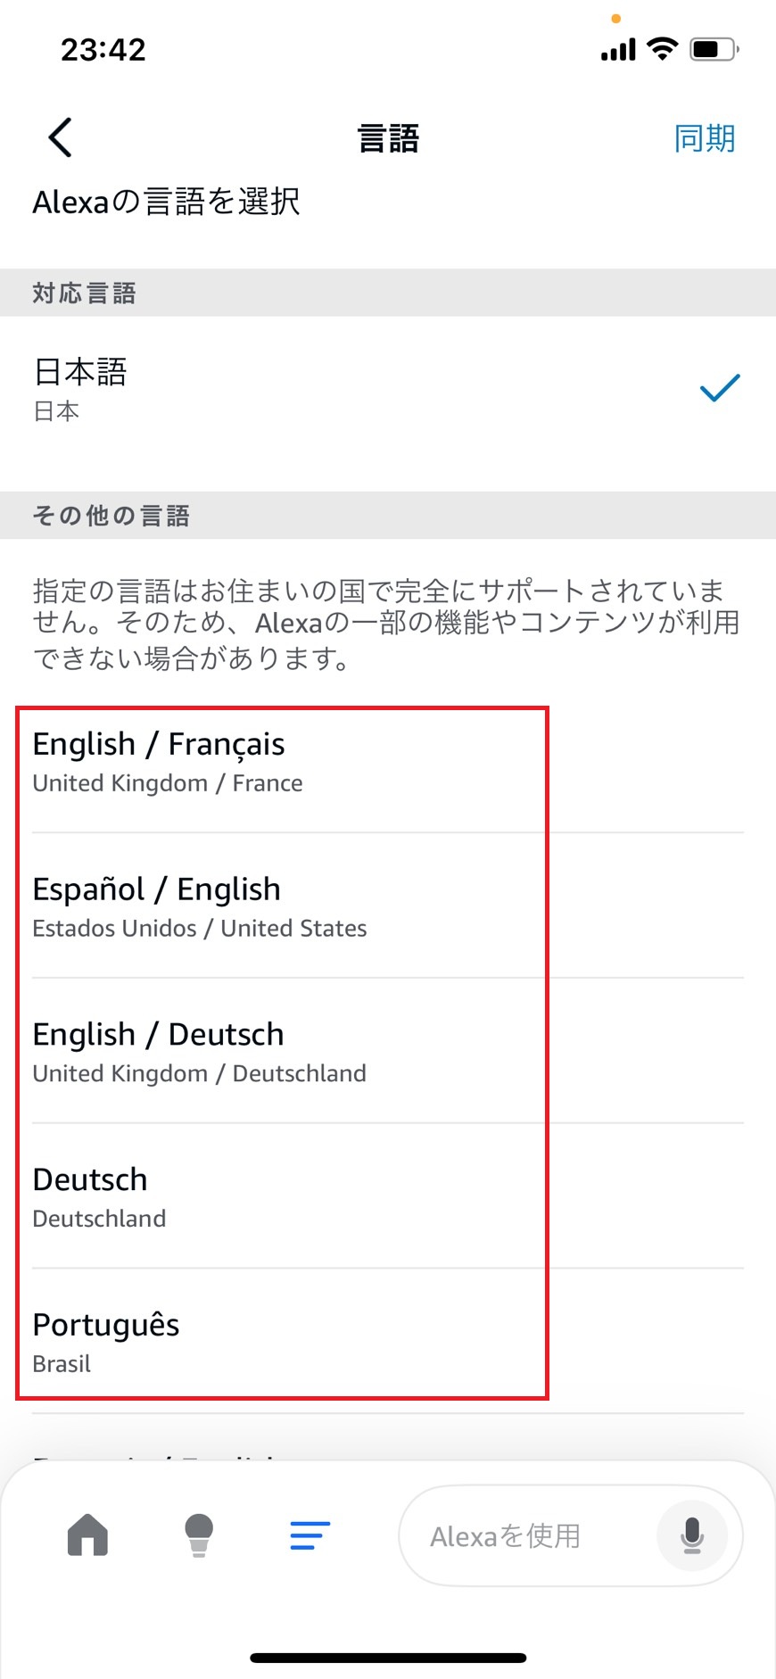The height and width of the screenshot is (1679, 776).
Task: Tap the microphone icon for Alexa voice input
Action: (x=692, y=1535)
